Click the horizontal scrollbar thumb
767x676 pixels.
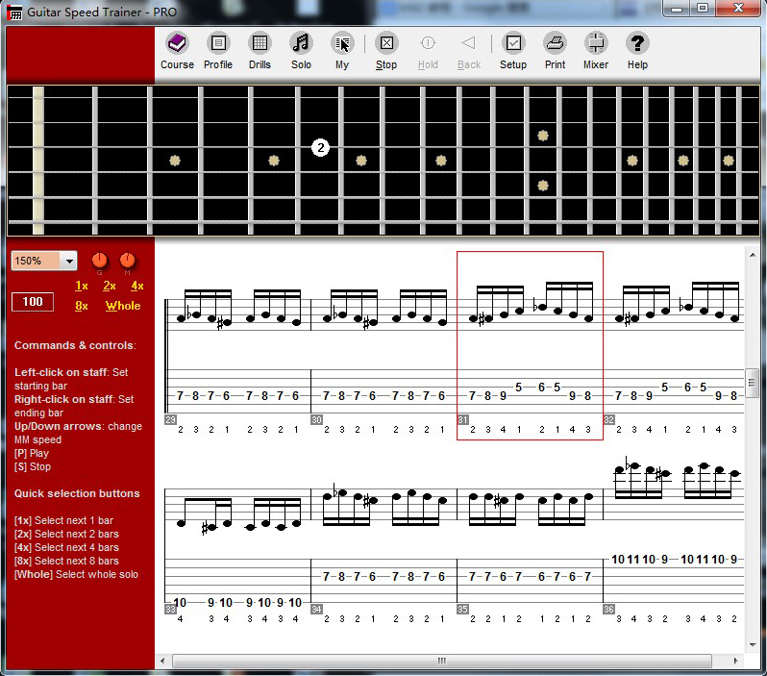442,661
